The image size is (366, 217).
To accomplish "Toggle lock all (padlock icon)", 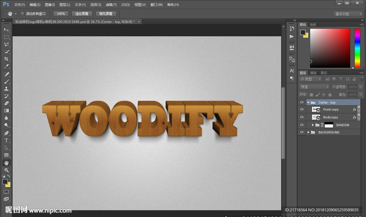I will tap(330, 95).
